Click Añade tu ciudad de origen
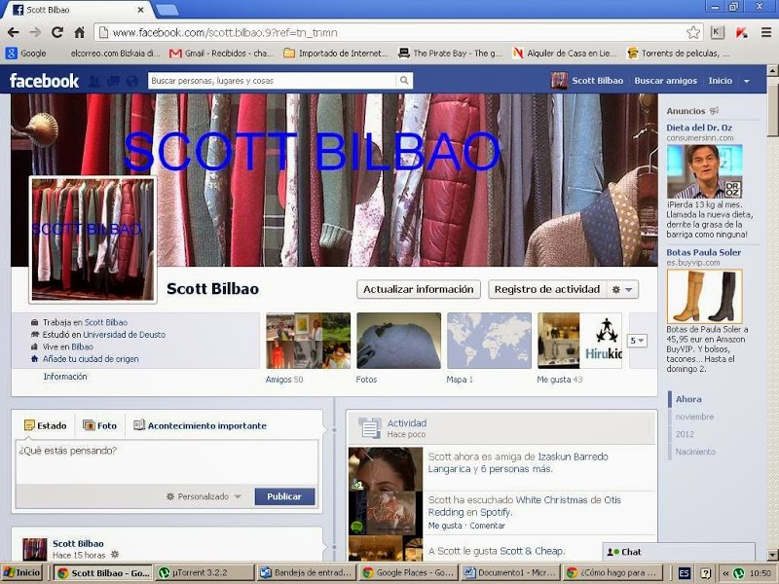Viewport: 779px width, 584px height. tap(91, 358)
